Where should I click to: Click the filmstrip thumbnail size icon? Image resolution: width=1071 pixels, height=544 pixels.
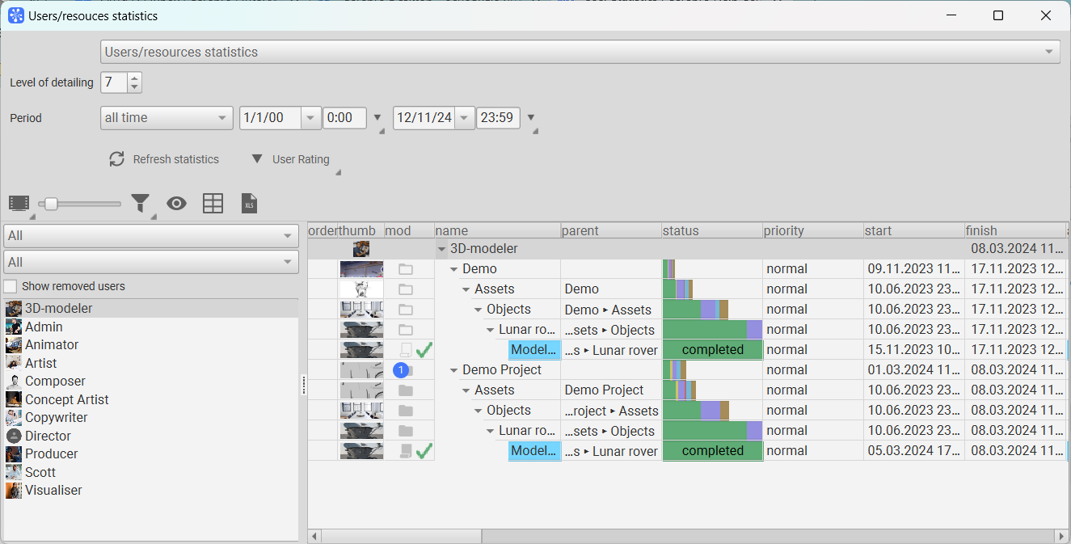[x=19, y=203]
